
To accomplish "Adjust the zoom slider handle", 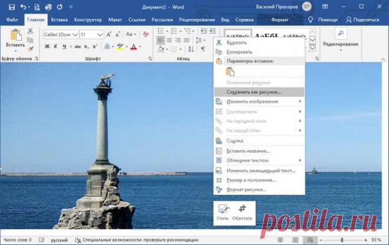I will pyautogui.click(x=342, y=240).
